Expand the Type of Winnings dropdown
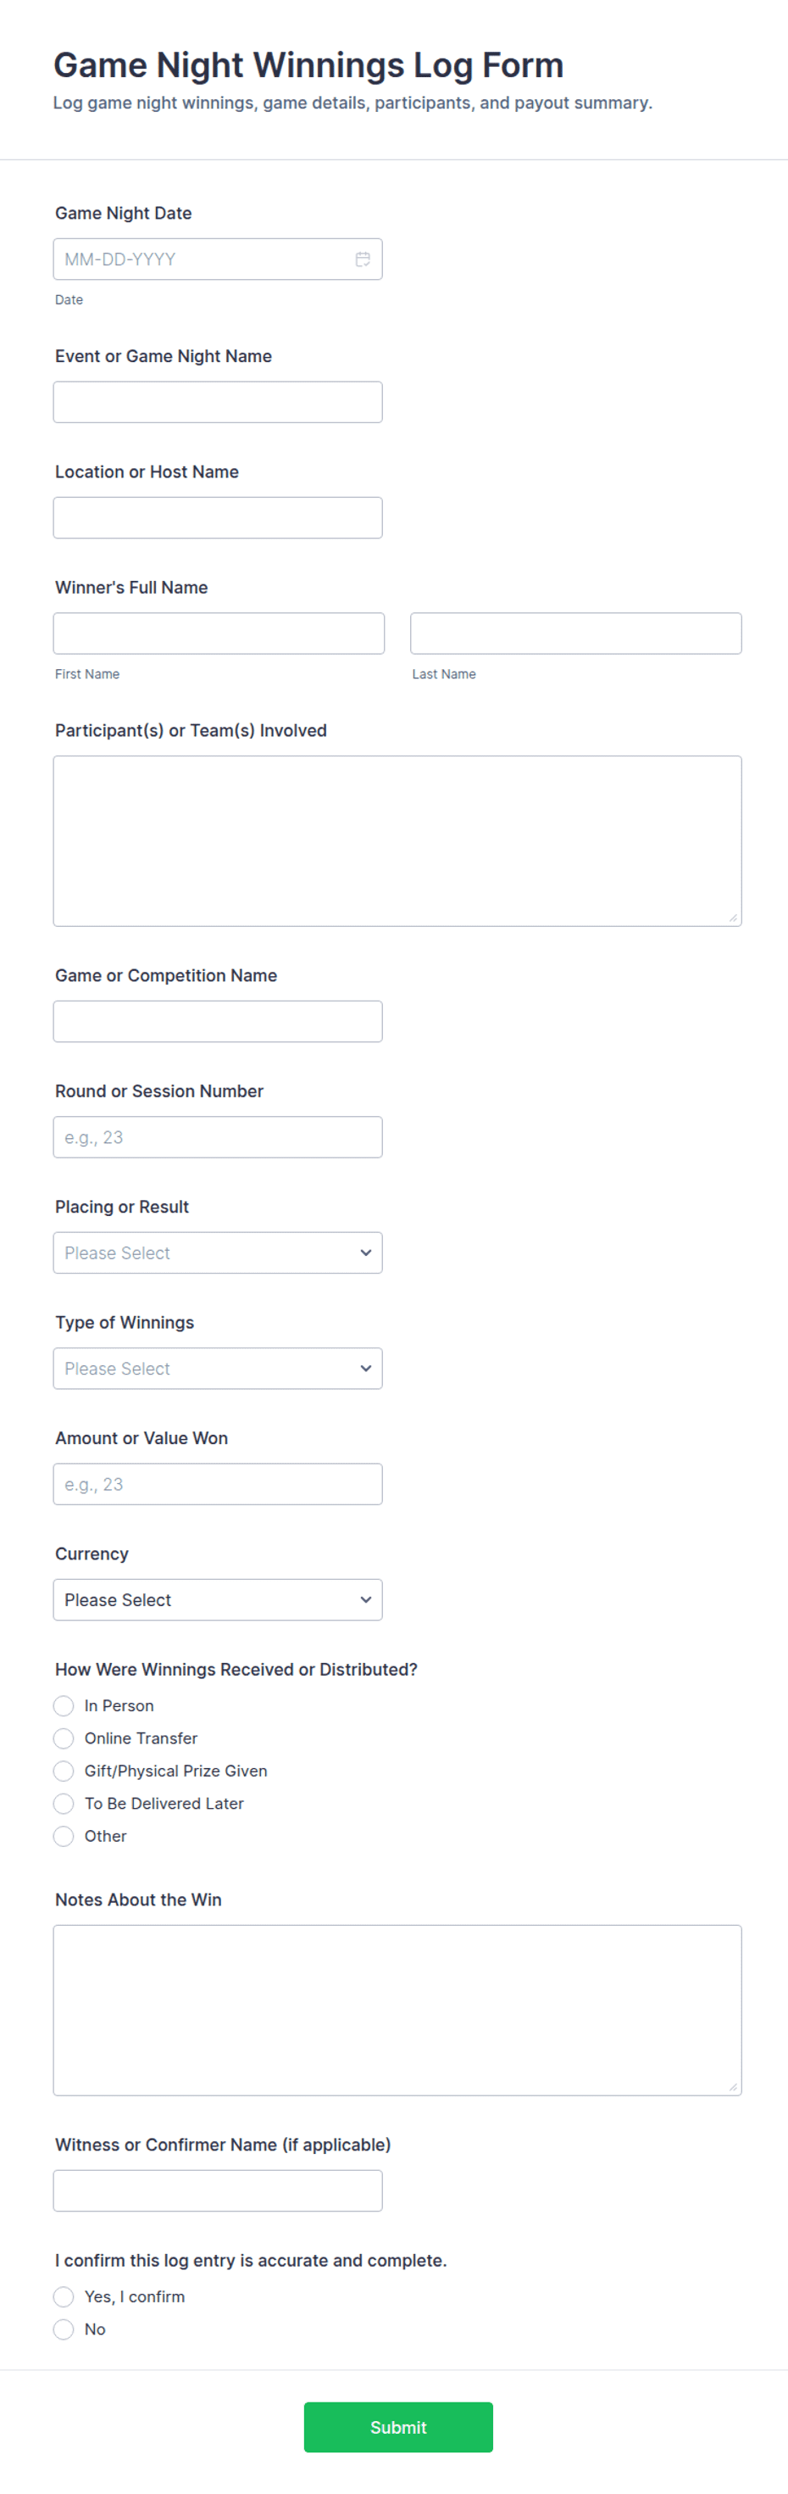Viewport: 788px width, 2494px height. (x=218, y=1368)
